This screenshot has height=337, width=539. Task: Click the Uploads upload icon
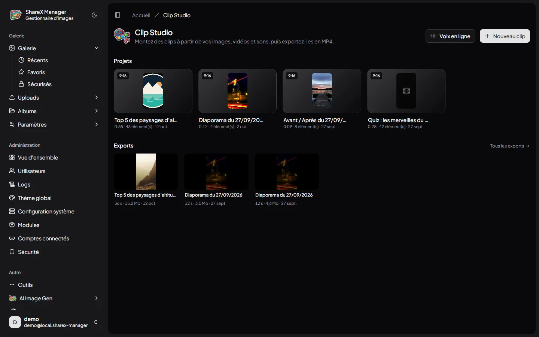coord(12,97)
